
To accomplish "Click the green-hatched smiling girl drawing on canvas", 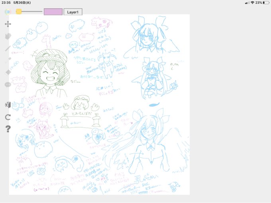I will [x=51, y=73].
